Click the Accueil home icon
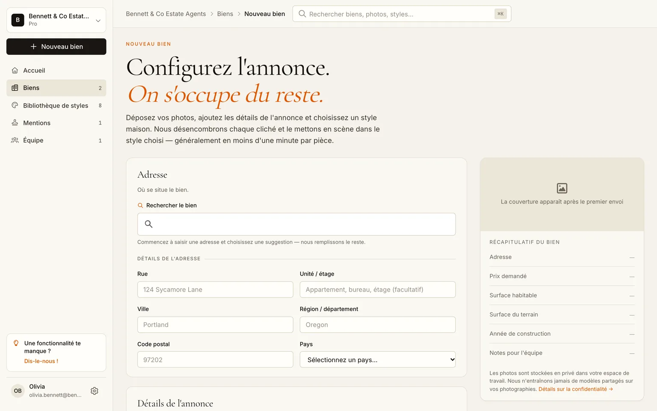The image size is (657, 411). click(15, 70)
